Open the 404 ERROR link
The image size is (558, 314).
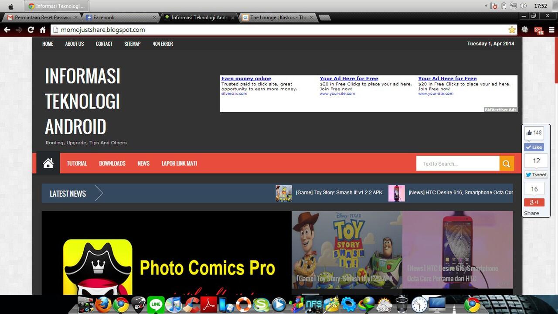click(x=163, y=44)
